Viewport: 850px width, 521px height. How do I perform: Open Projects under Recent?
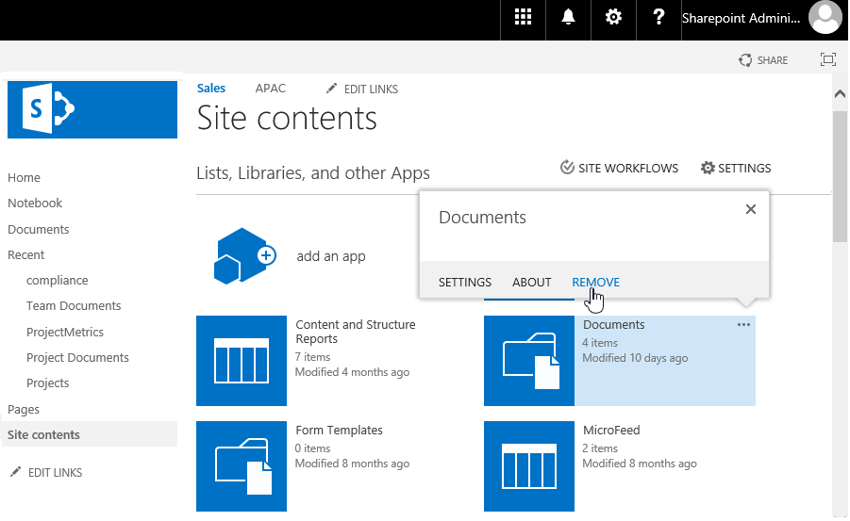48,383
